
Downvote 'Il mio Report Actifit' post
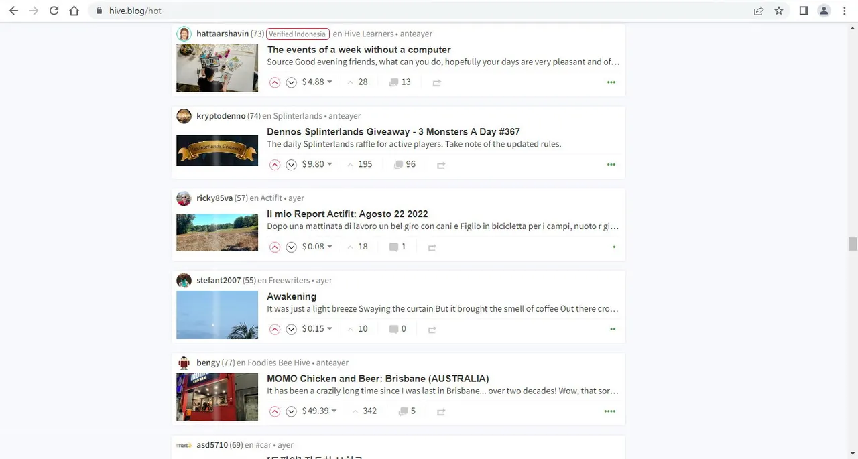click(x=291, y=247)
